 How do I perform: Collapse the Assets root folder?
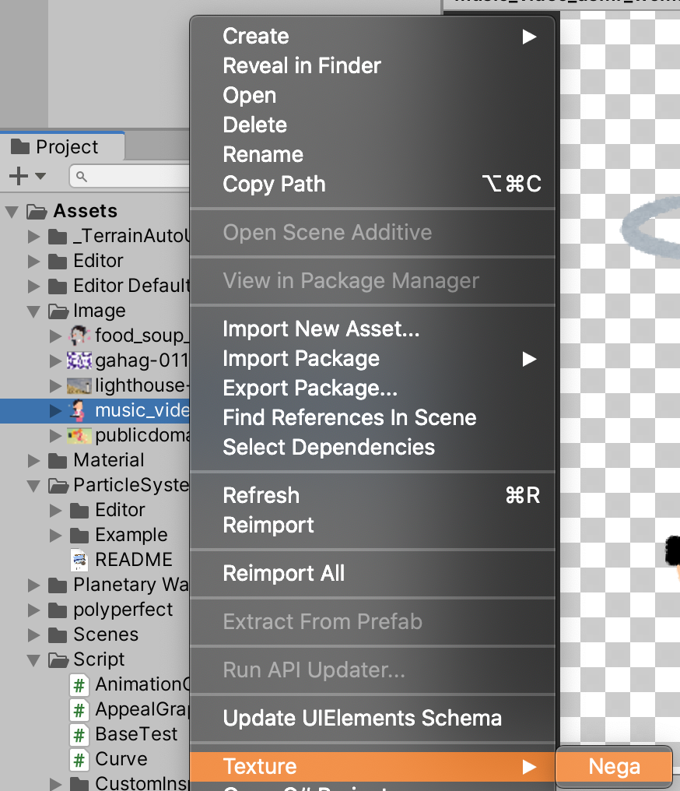(12, 211)
